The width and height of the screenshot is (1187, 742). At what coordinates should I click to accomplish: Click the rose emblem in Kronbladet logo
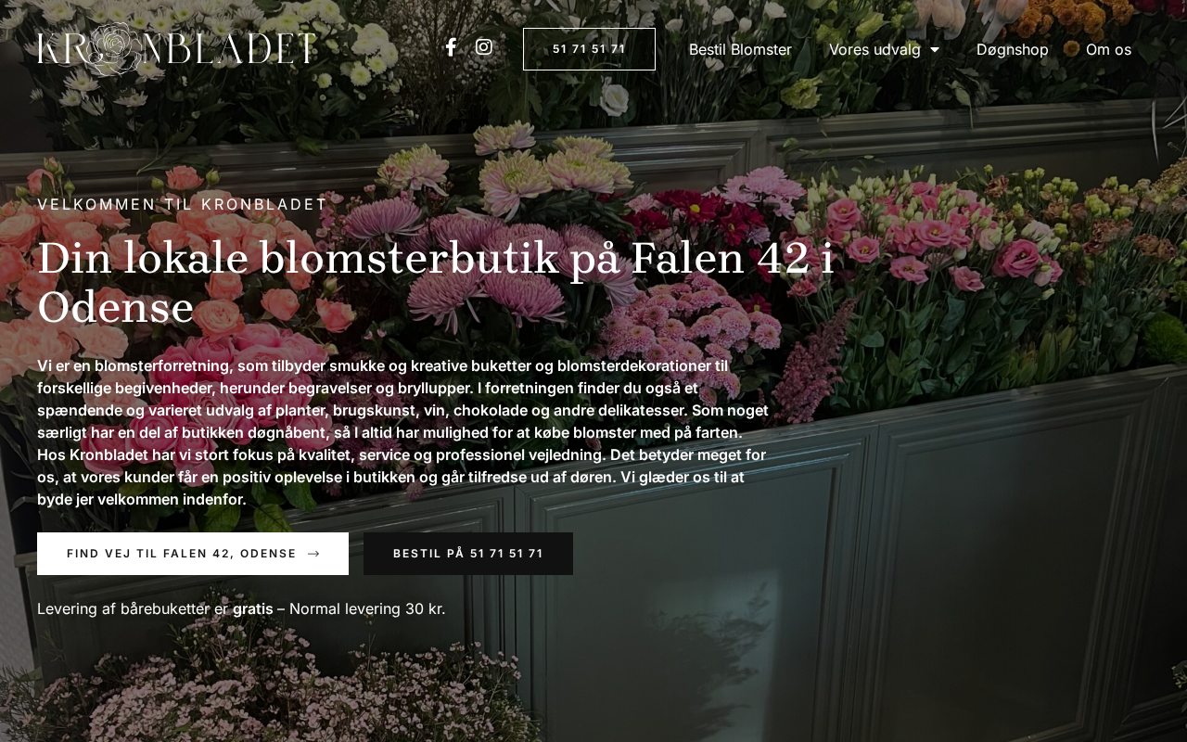coord(113,48)
